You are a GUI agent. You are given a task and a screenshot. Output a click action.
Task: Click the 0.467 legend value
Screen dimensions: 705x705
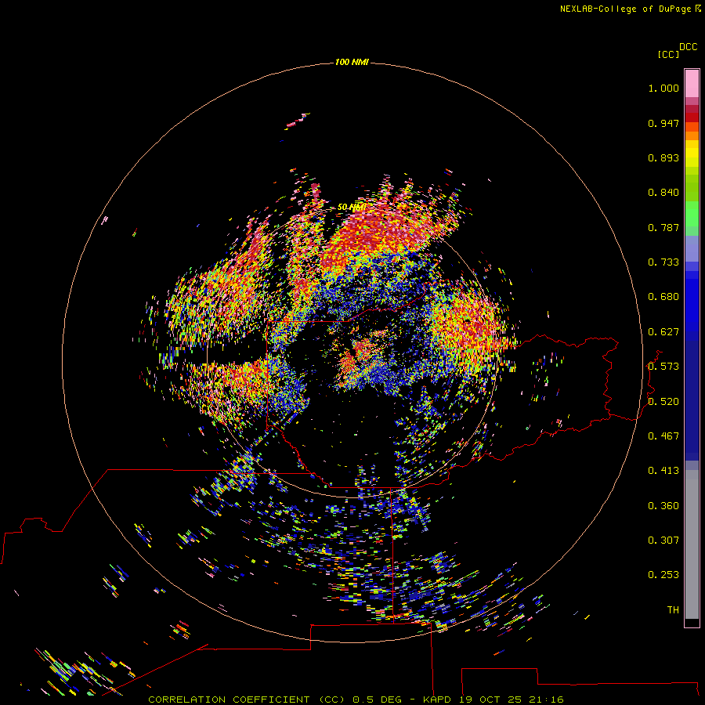(663, 436)
